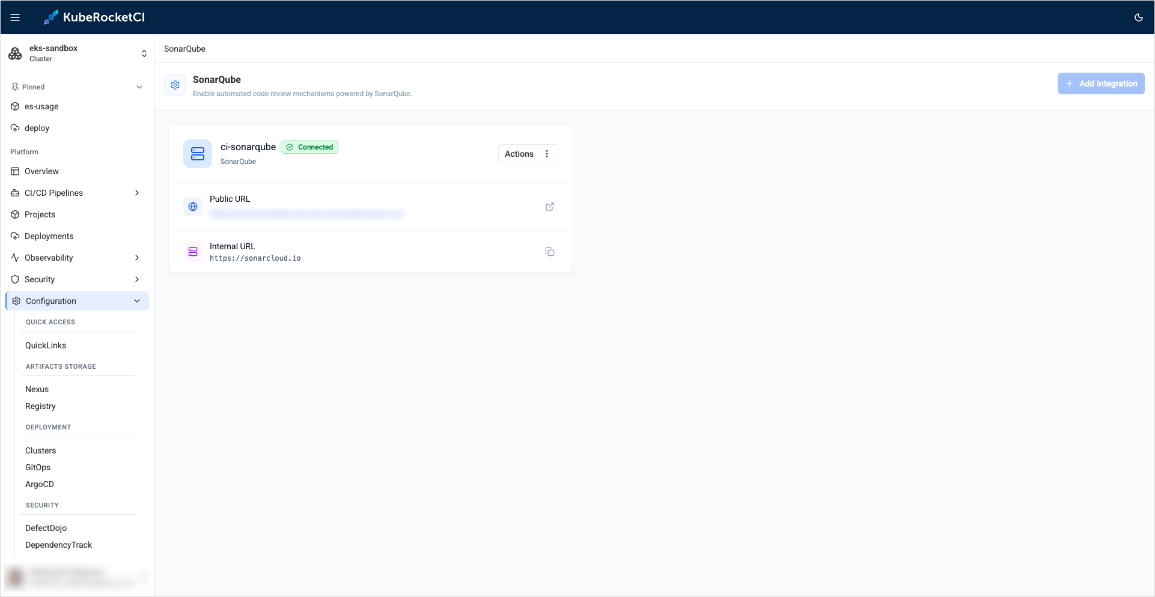The width and height of the screenshot is (1155, 597).
Task: Click the ci-sonarqube server icon
Action: coord(197,154)
